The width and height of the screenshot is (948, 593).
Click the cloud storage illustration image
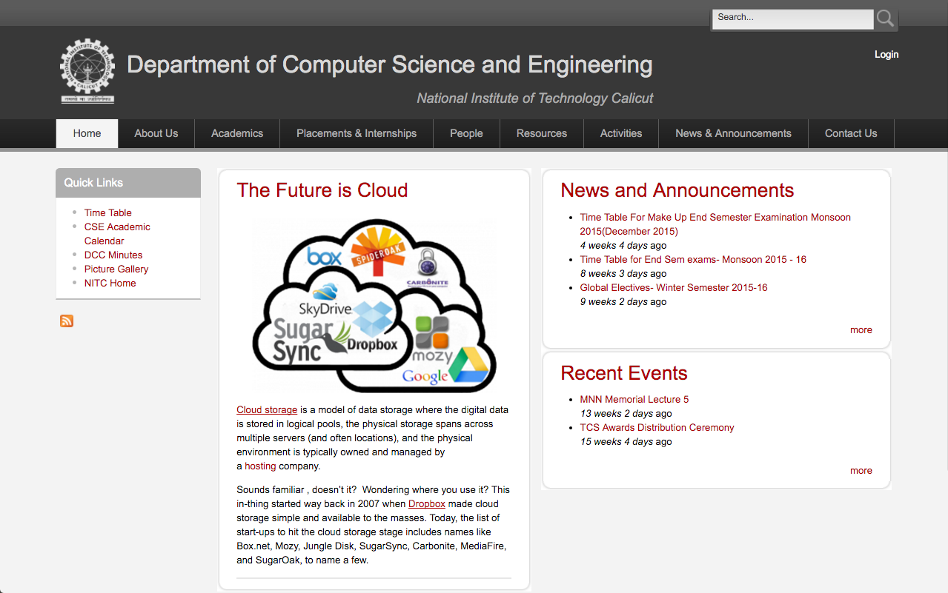pos(374,305)
